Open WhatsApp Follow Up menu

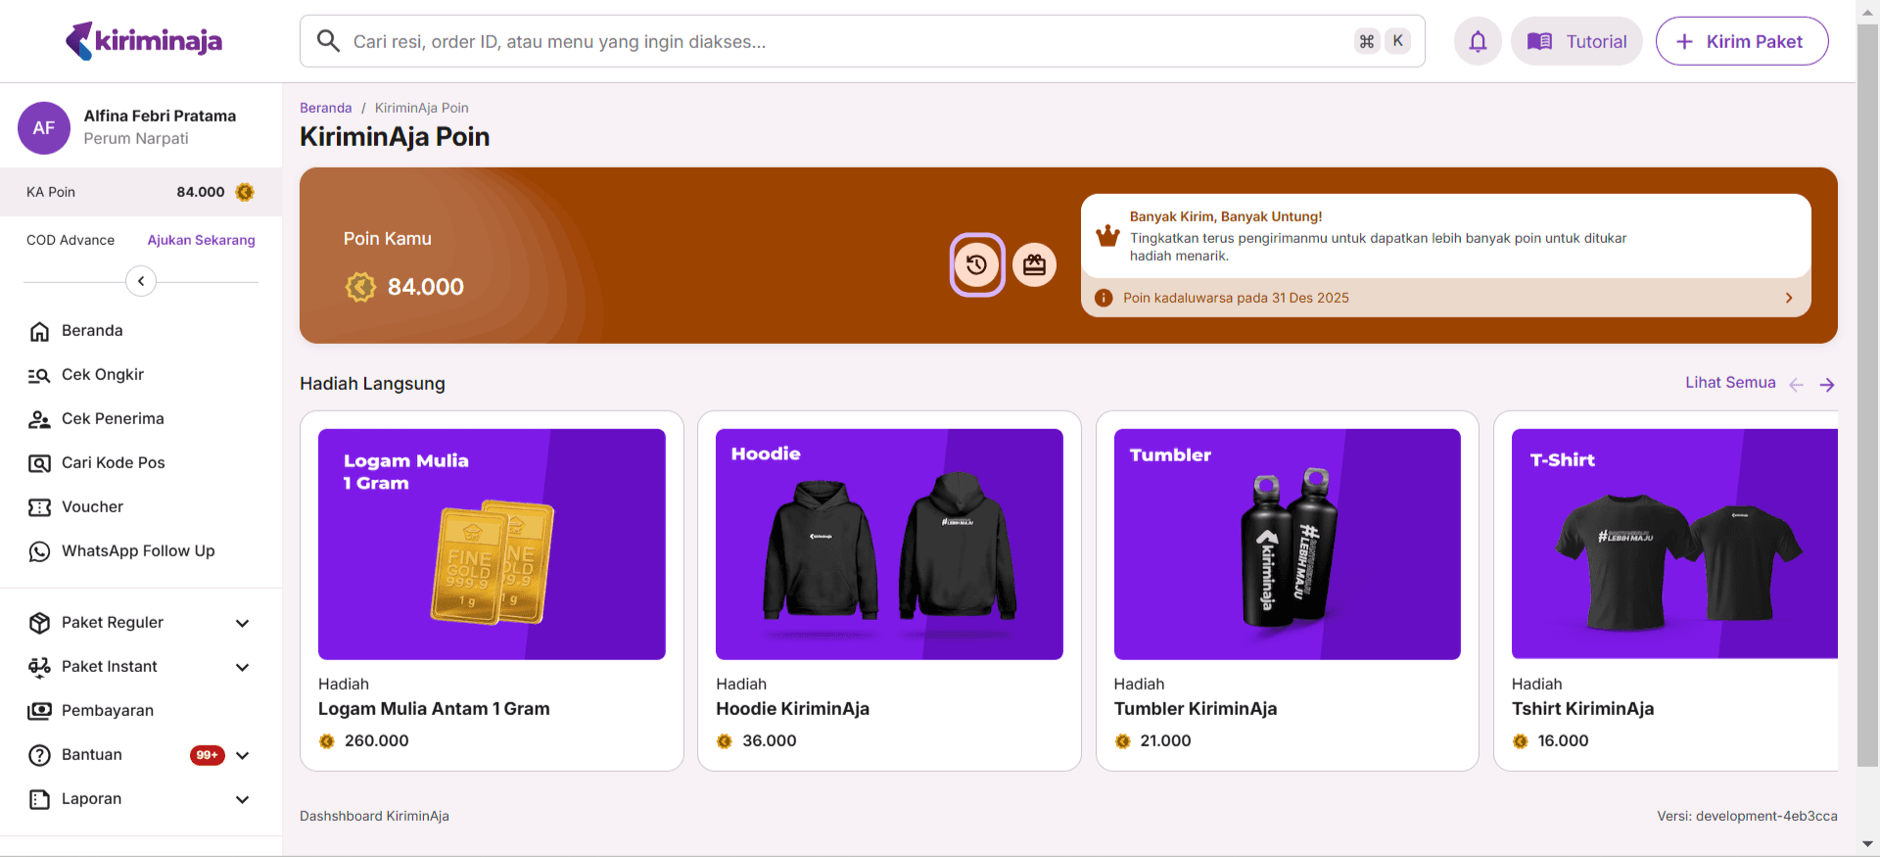pyautogui.click(x=137, y=551)
